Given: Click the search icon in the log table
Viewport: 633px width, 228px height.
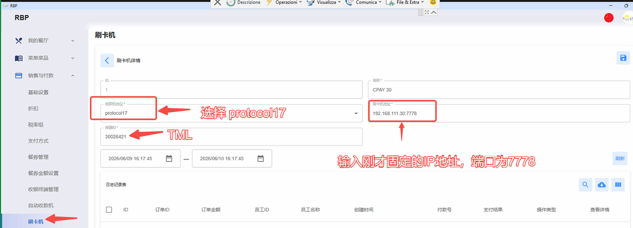Looking at the screenshot, I should 586,185.
